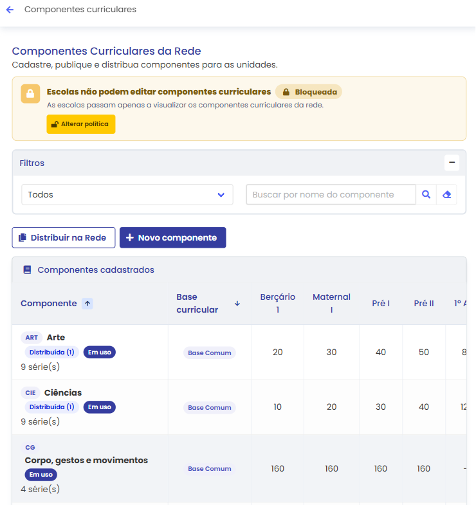Click the Maternal I column header
Screen dimensions: 476x505
[331, 304]
